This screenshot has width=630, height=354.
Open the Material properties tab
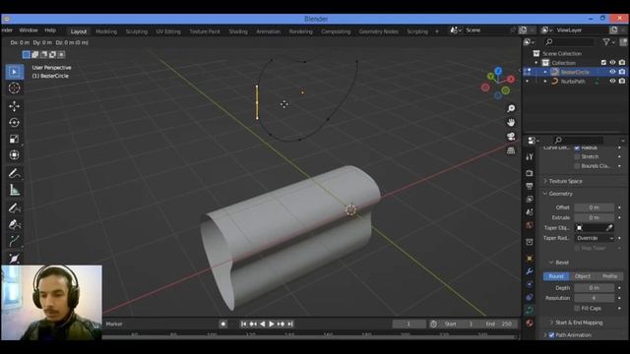click(x=530, y=323)
